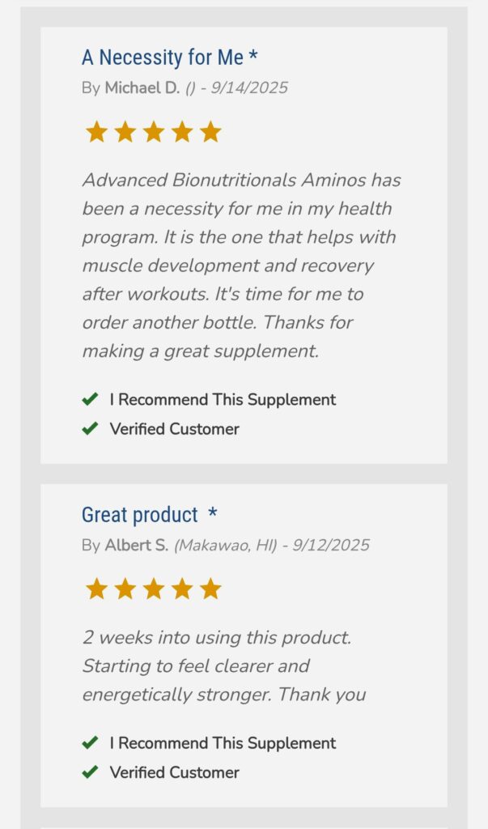
Task: Click the green checkmark beside Albert's recommendation
Action: [90, 742]
